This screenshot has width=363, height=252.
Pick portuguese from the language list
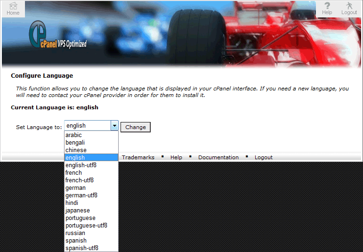91,218
